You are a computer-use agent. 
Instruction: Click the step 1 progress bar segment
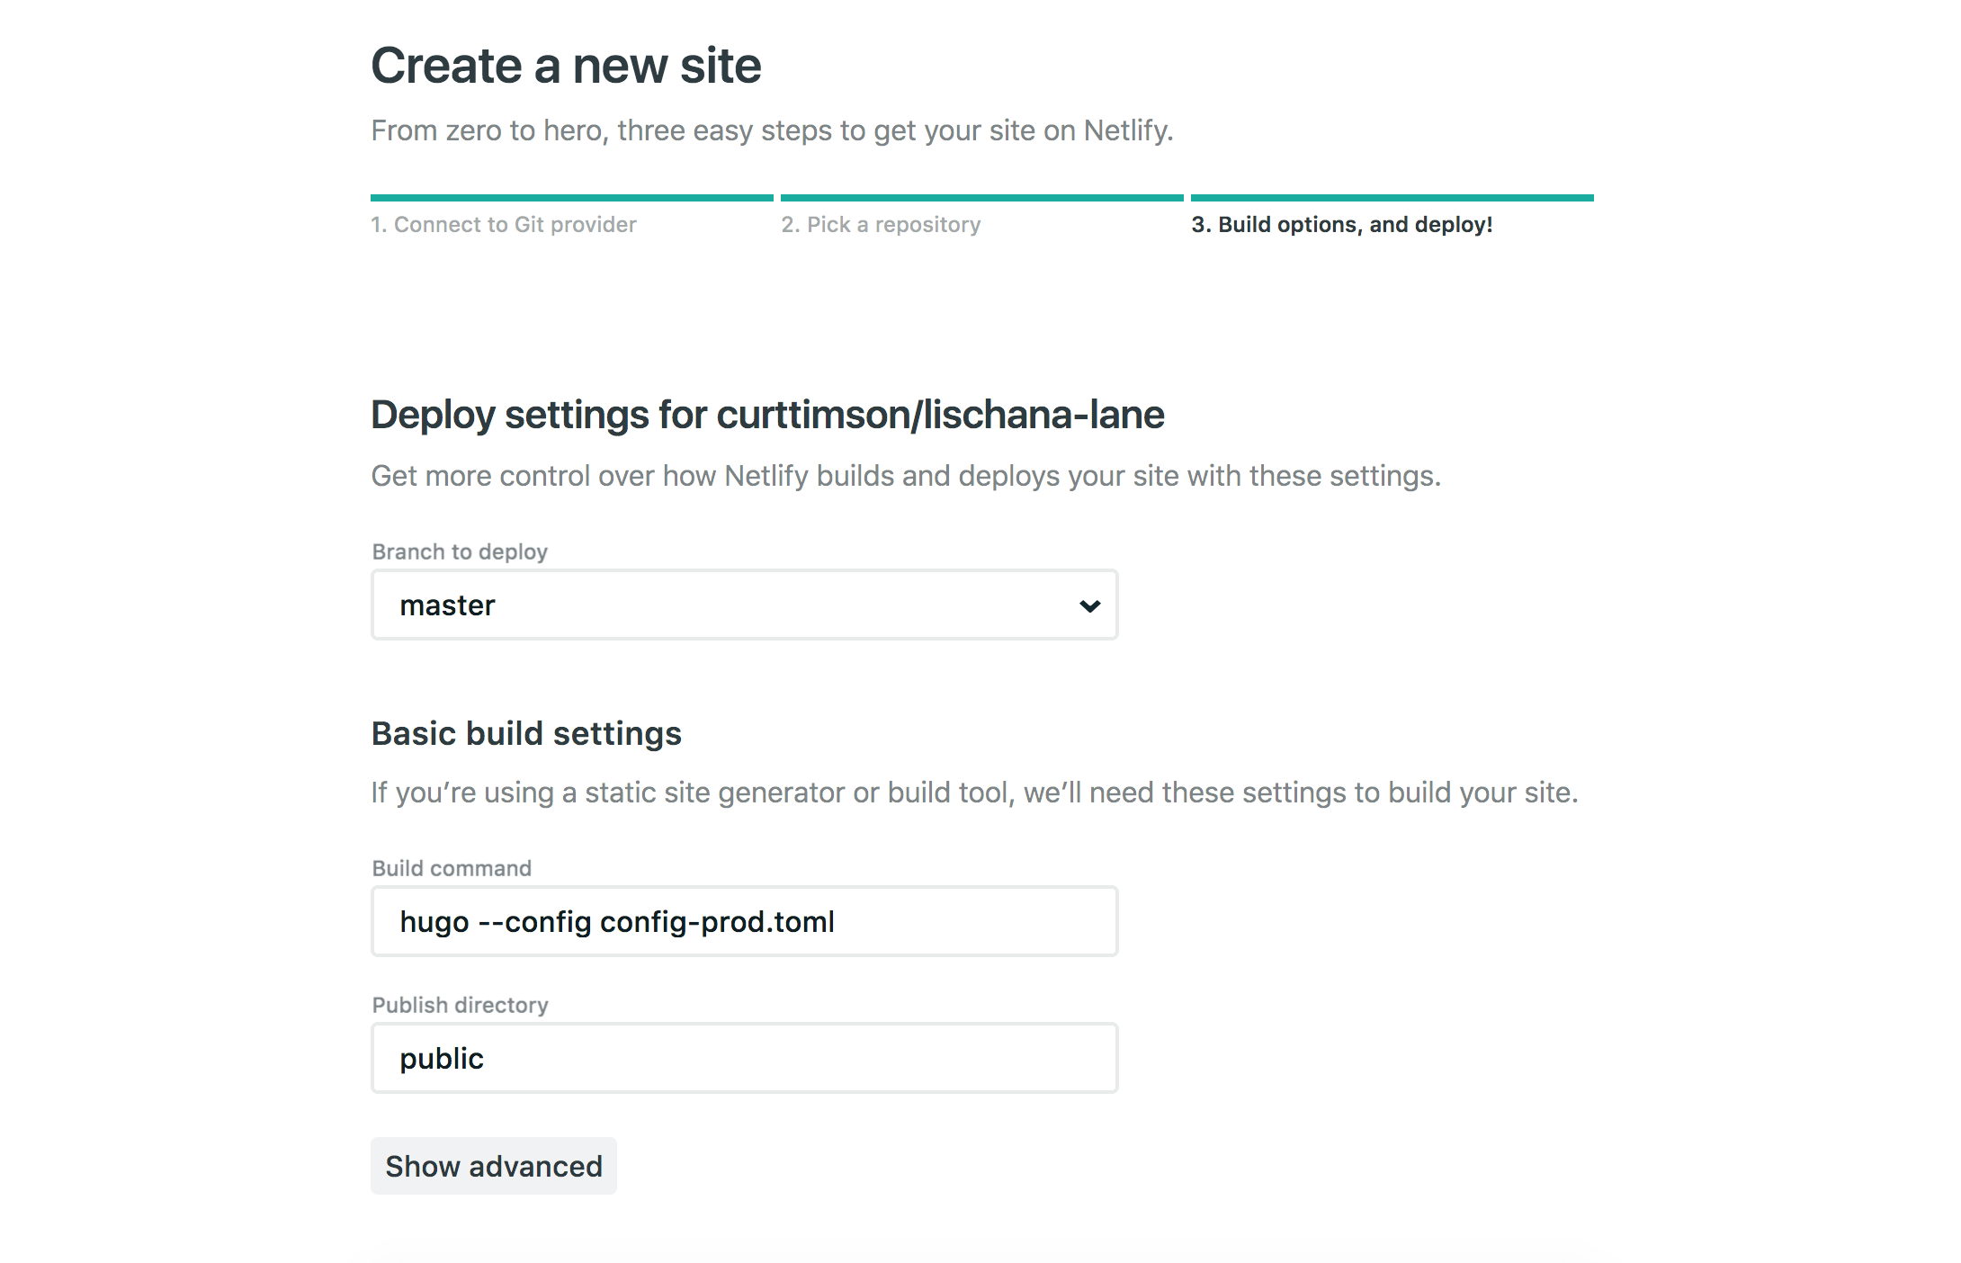click(x=571, y=196)
